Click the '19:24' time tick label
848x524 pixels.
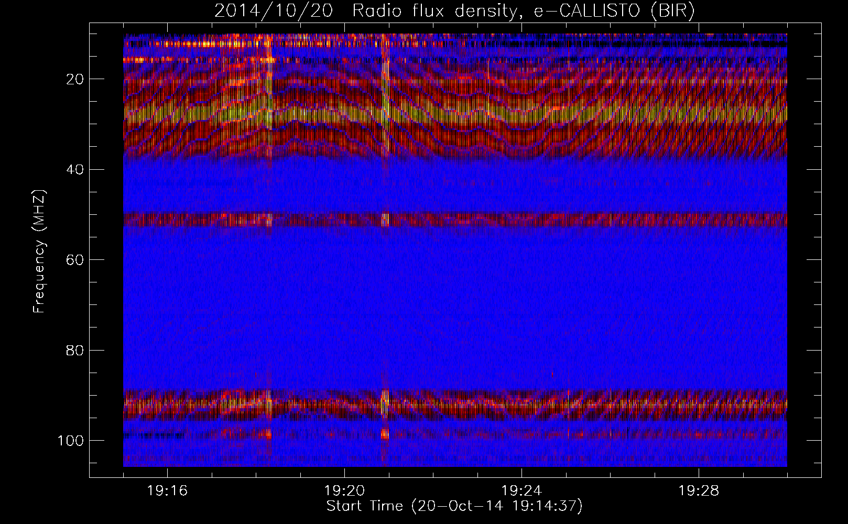[x=521, y=491]
